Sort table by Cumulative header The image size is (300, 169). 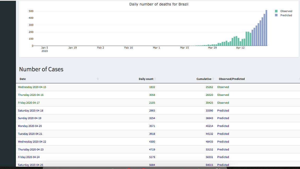(x=204, y=79)
